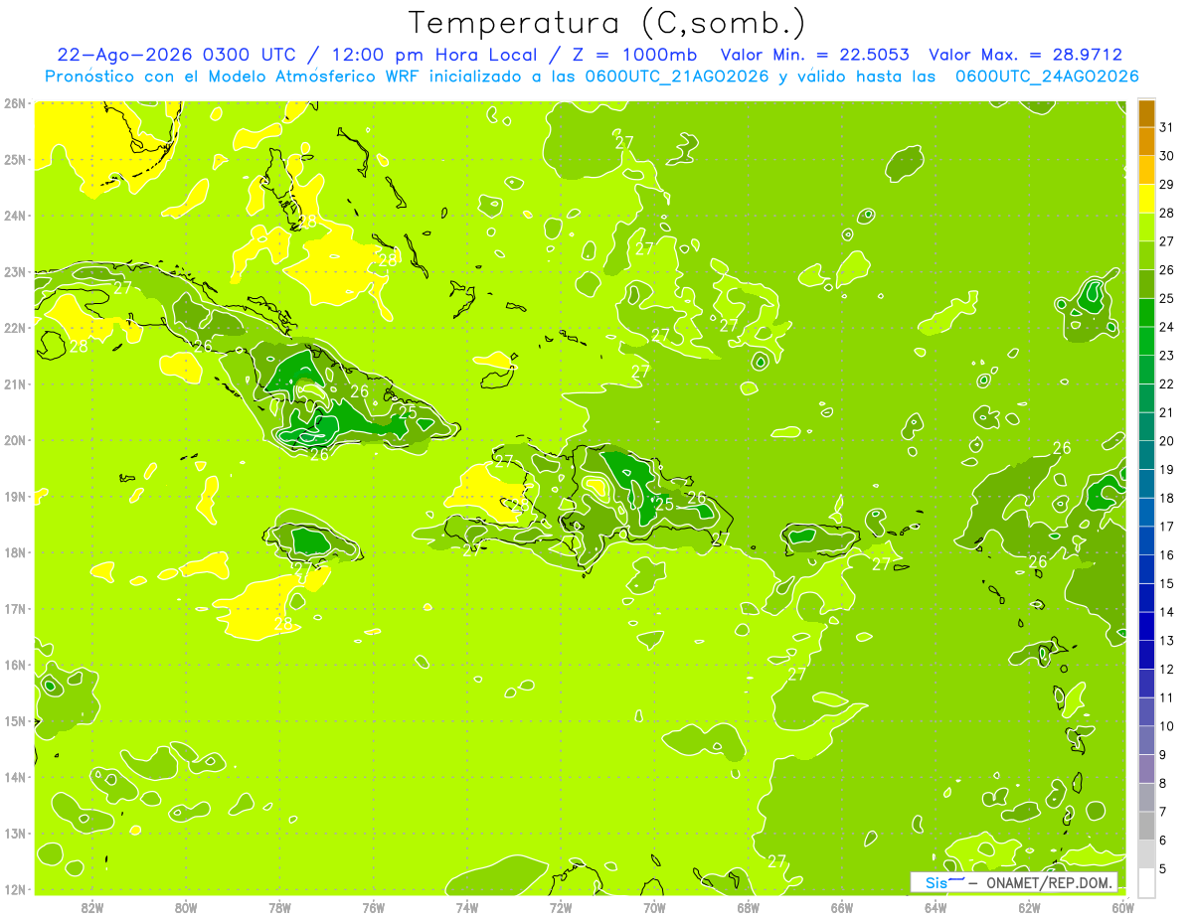
Task: Click the "26N" latitude label
Action: click(15, 103)
